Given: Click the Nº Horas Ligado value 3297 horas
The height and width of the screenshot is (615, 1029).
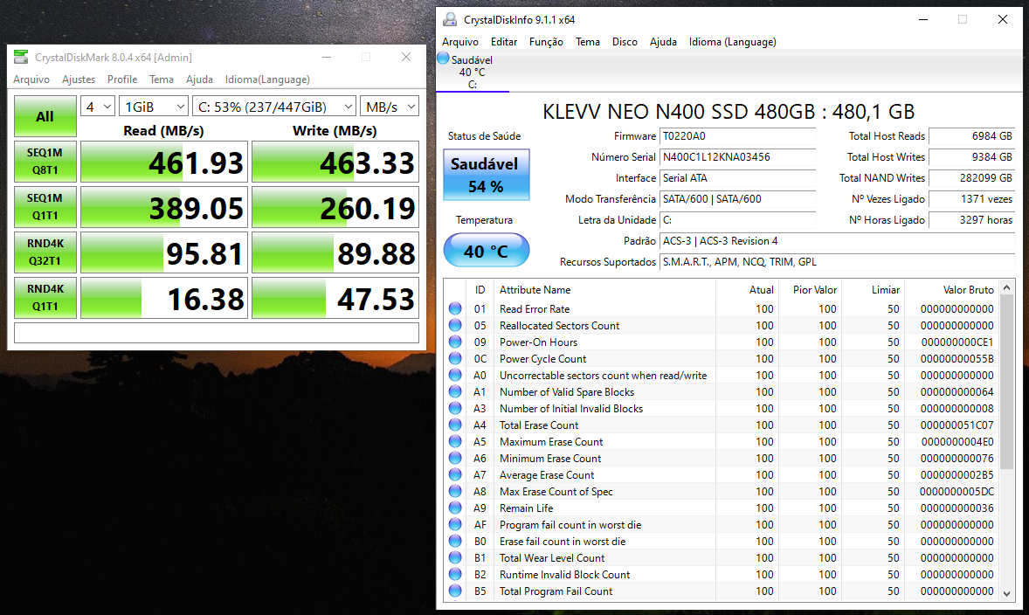Looking at the screenshot, I should [x=972, y=220].
